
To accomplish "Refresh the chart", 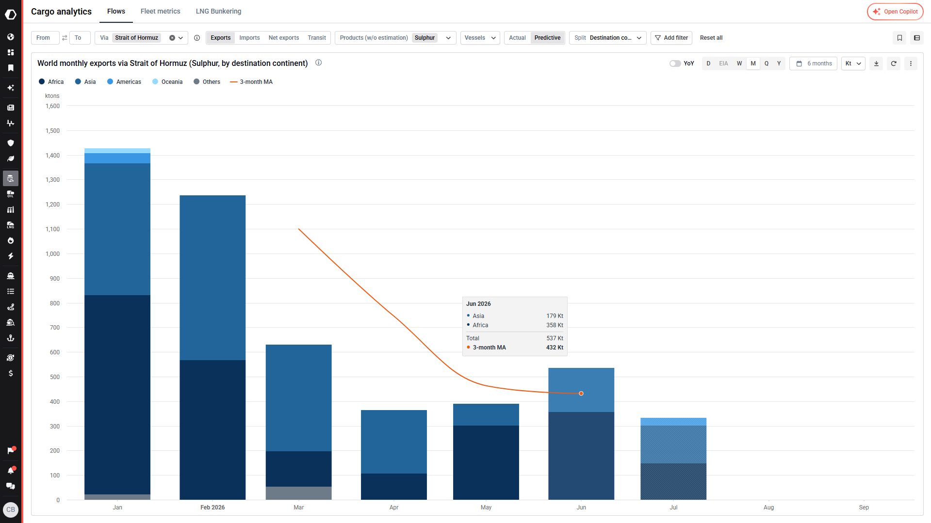I will click(894, 63).
